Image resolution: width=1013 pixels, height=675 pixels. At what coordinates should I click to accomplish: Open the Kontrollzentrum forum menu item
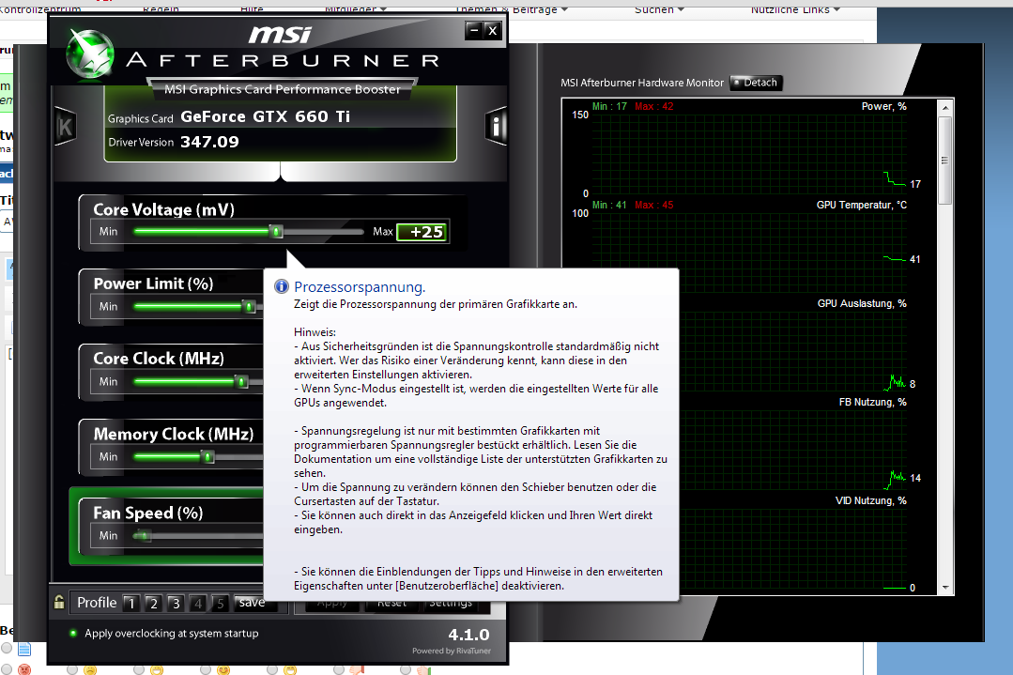tap(40, 8)
